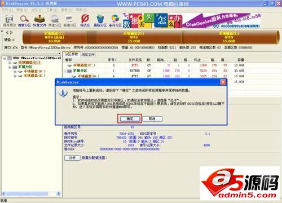Expand the 本地磁盘(D:) node in the tree
The height and width of the screenshot is (203, 282).
point(15,72)
